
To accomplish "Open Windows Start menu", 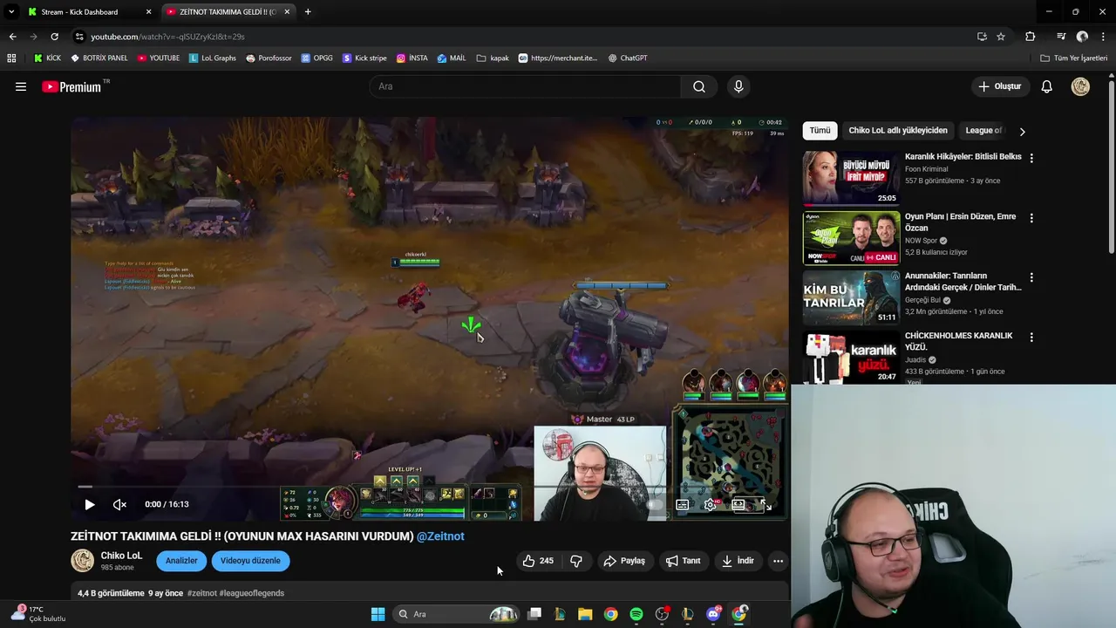I will 378,614.
